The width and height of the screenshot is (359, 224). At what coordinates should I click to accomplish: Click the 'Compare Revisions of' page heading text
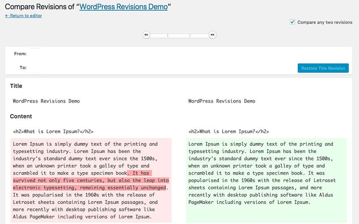coord(40,7)
